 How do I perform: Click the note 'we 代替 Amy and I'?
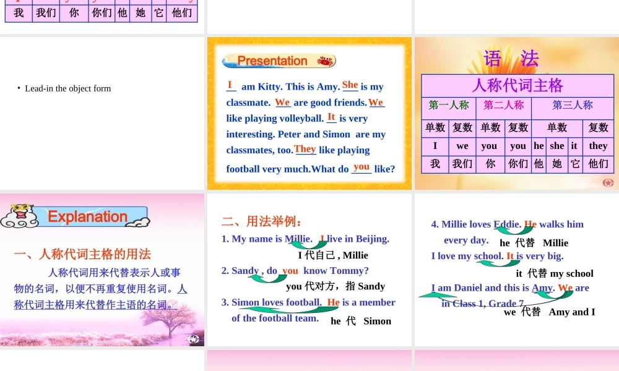pos(550,312)
